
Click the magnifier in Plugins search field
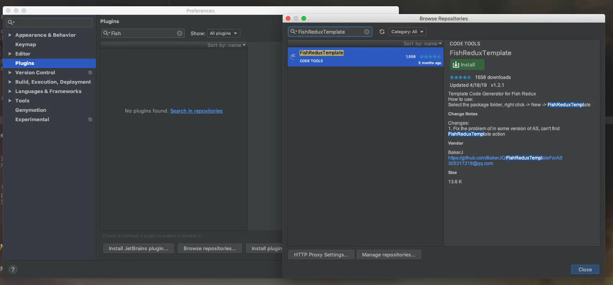click(x=106, y=33)
